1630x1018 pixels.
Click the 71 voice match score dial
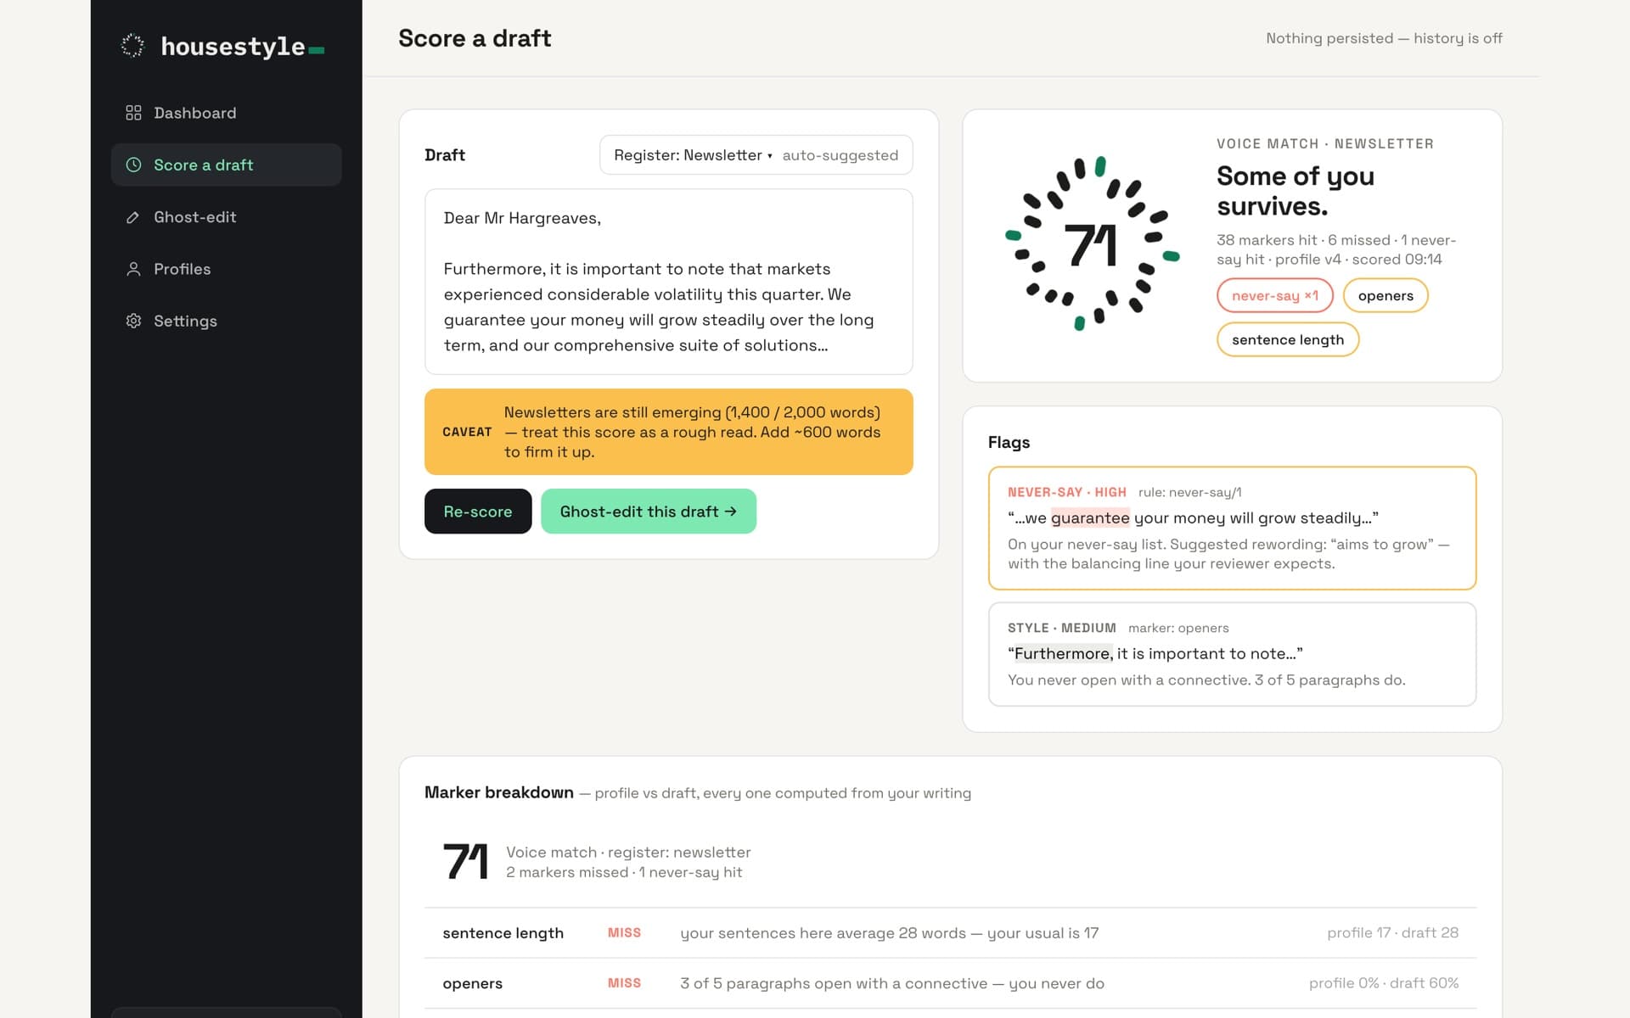(1092, 244)
